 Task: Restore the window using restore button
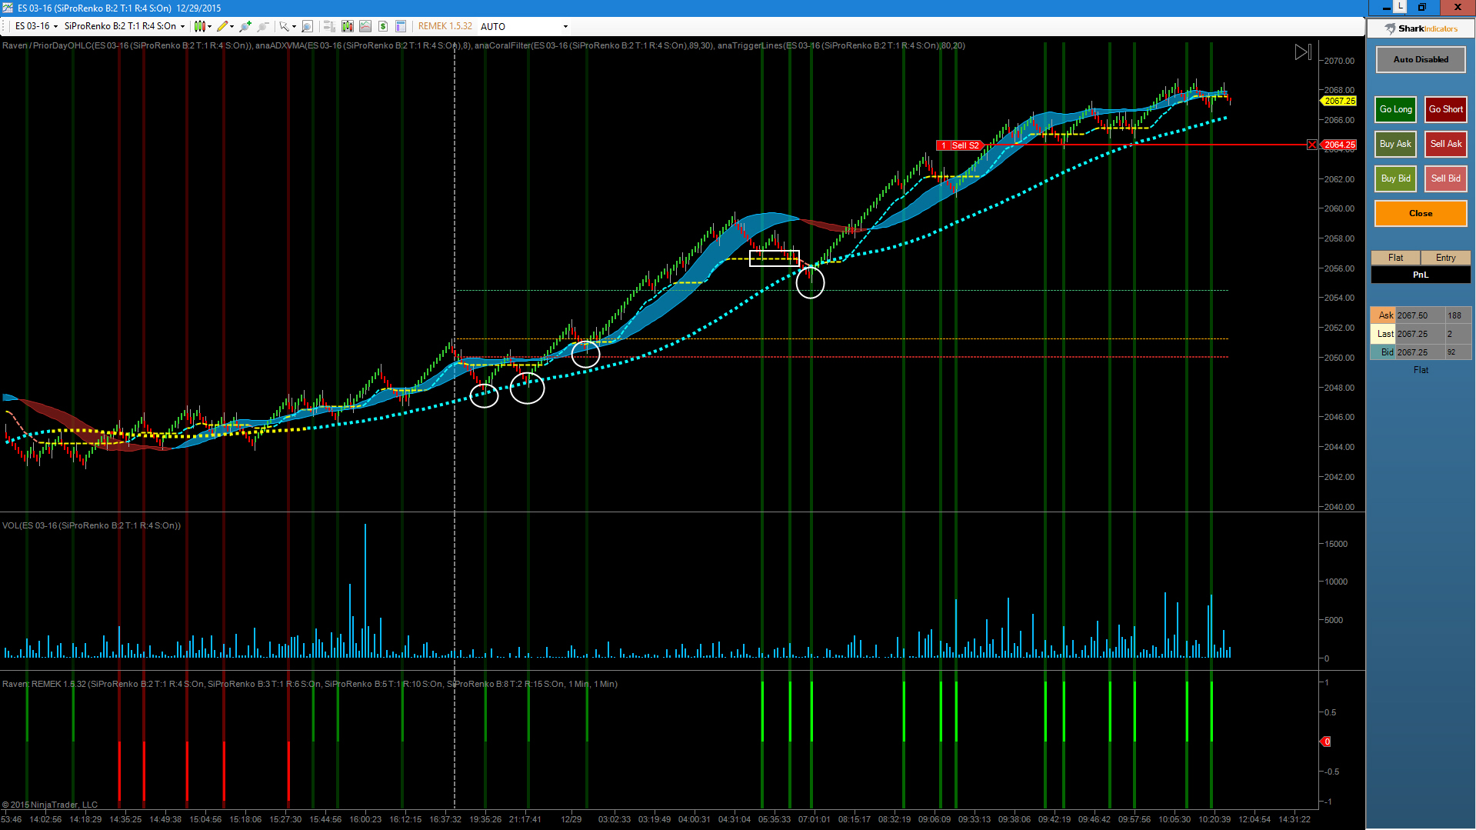pos(1421,7)
